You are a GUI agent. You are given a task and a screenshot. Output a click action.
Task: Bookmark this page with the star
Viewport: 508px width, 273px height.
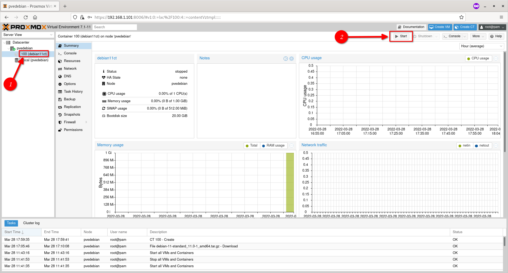pos(461,17)
